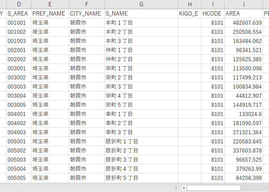Click the CITY_NAME header cell
This screenshot has width=269, height=192.
[x=87, y=14]
